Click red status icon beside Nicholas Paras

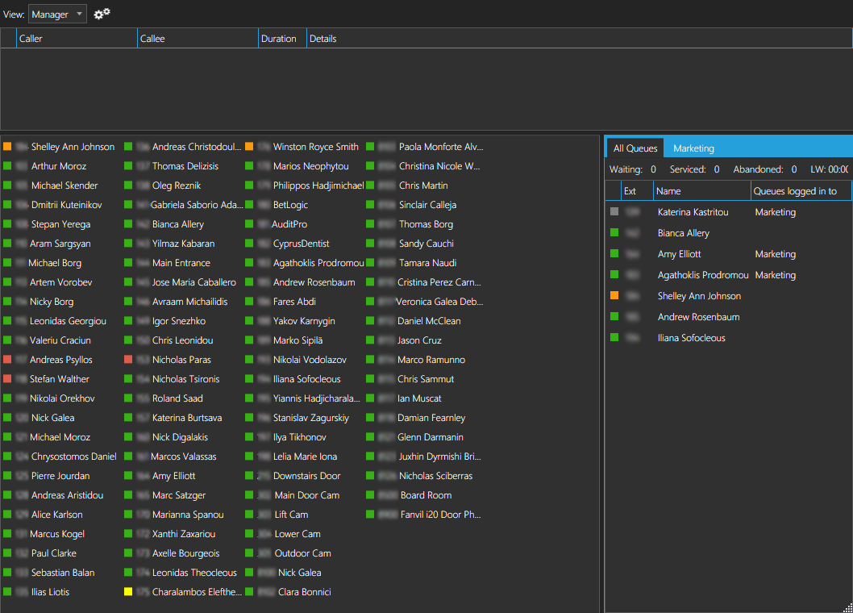[128, 360]
